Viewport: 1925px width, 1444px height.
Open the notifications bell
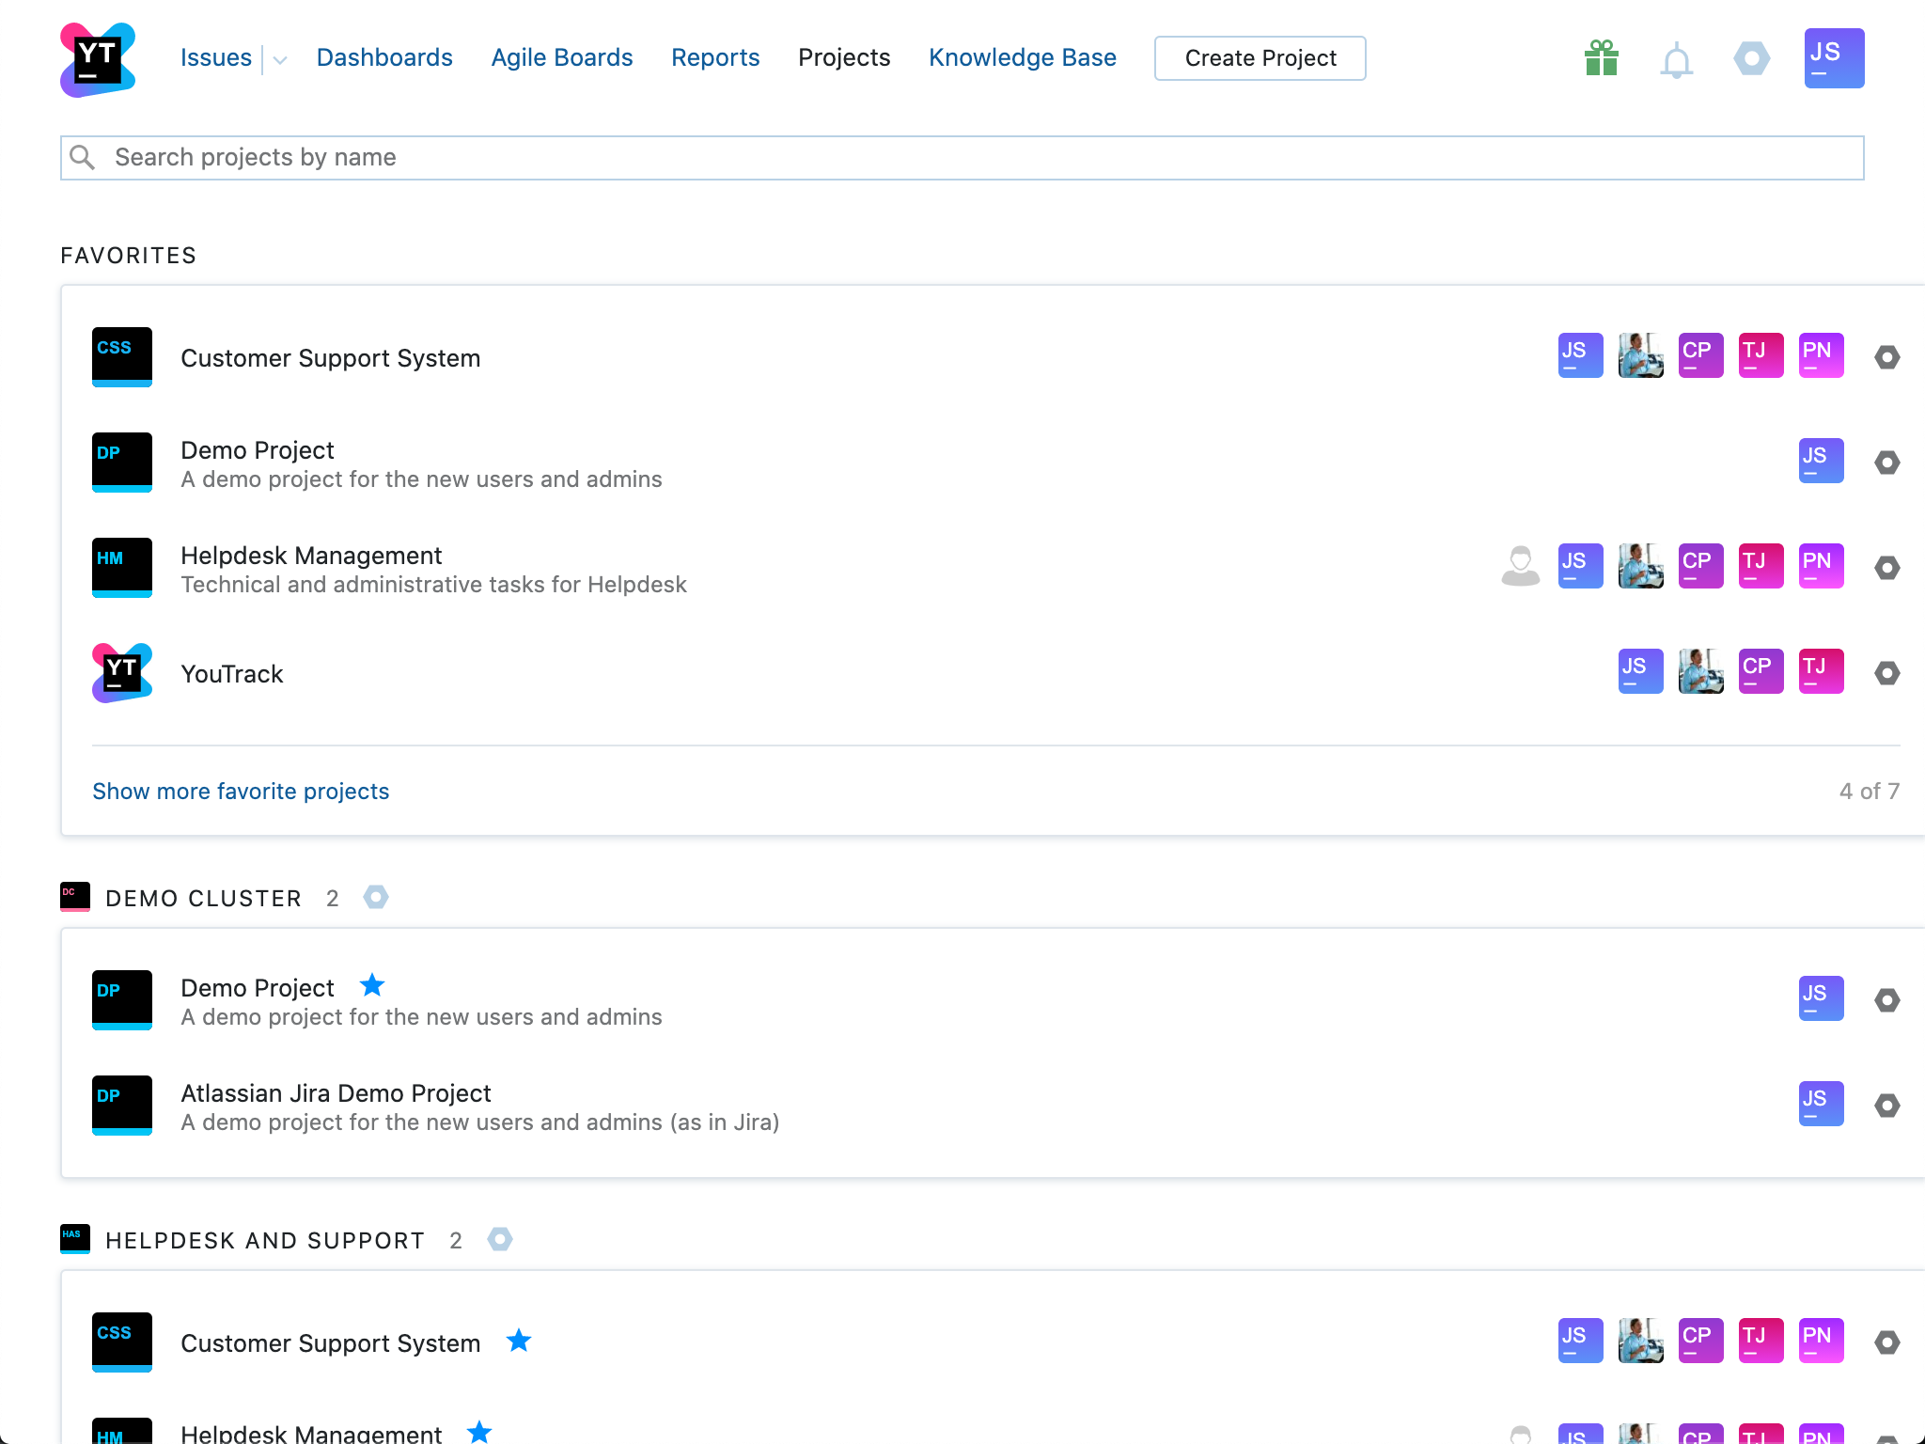coord(1676,61)
